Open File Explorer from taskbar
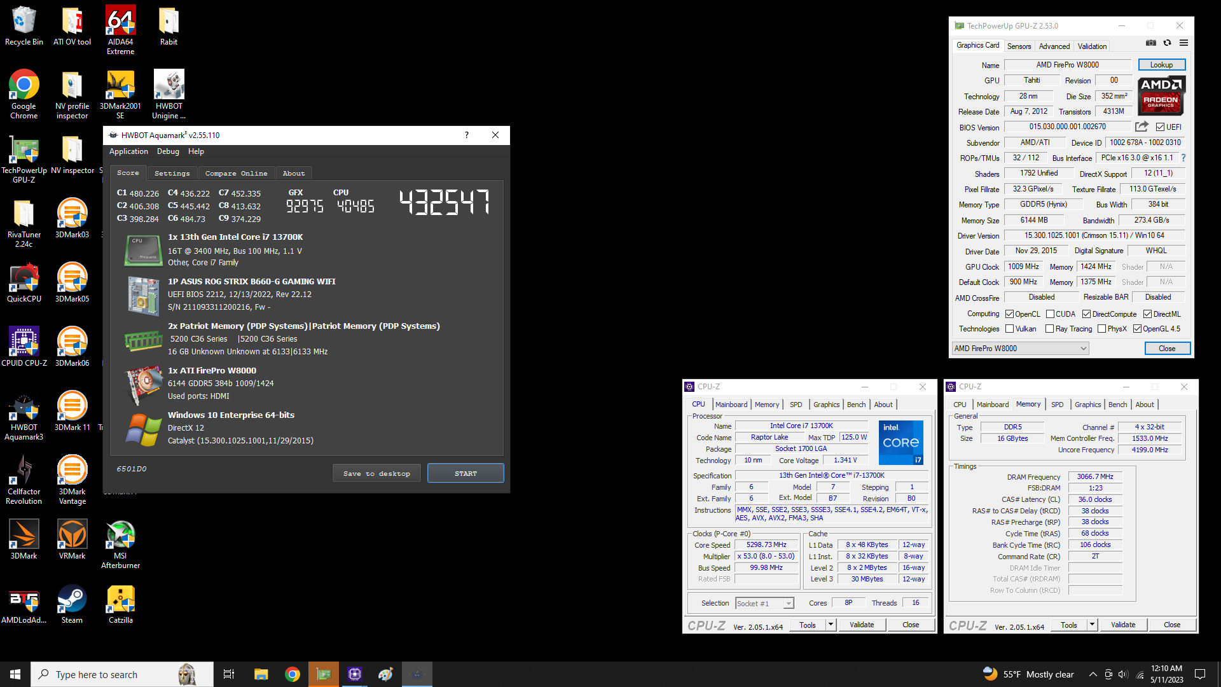Screen dimensions: 1221x687 (261, 674)
